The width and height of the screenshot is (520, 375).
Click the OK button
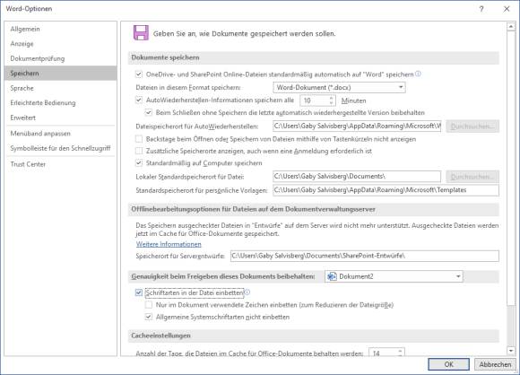tap(448, 364)
